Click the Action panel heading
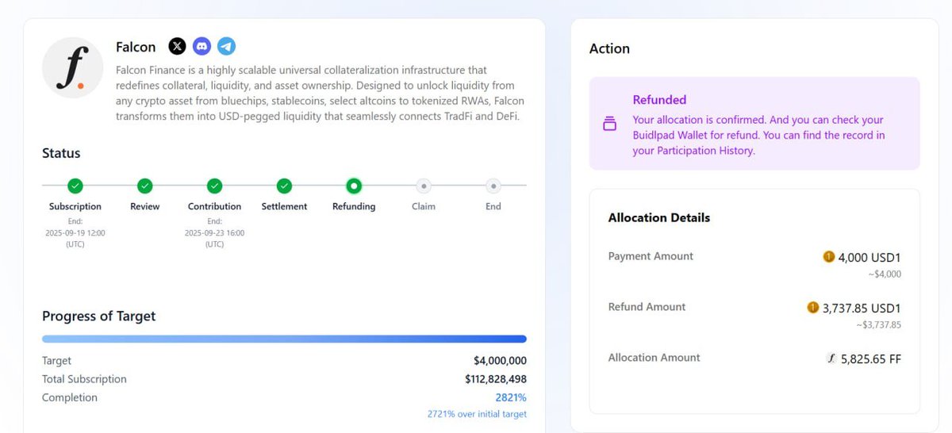Screen dimensions: 952x433 point(609,48)
